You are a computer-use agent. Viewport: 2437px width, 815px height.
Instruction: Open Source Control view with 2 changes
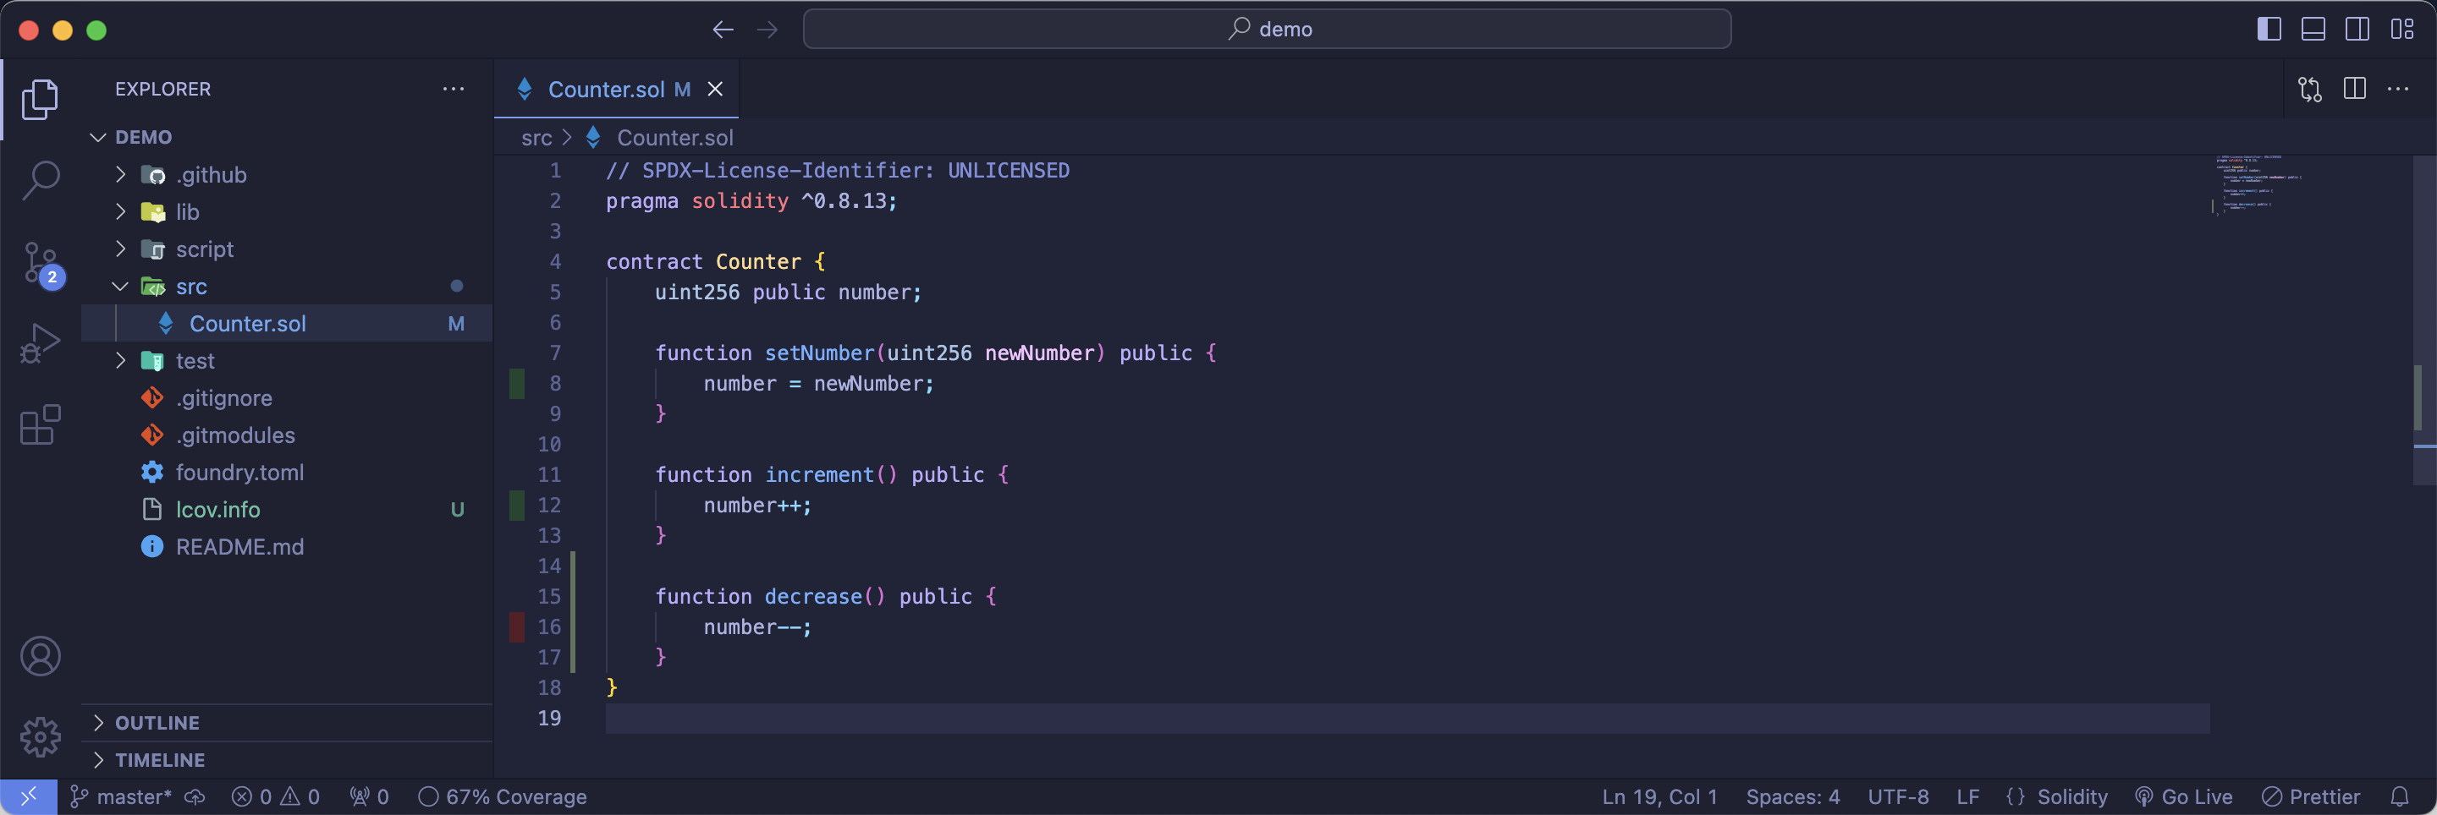[x=40, y=263]
